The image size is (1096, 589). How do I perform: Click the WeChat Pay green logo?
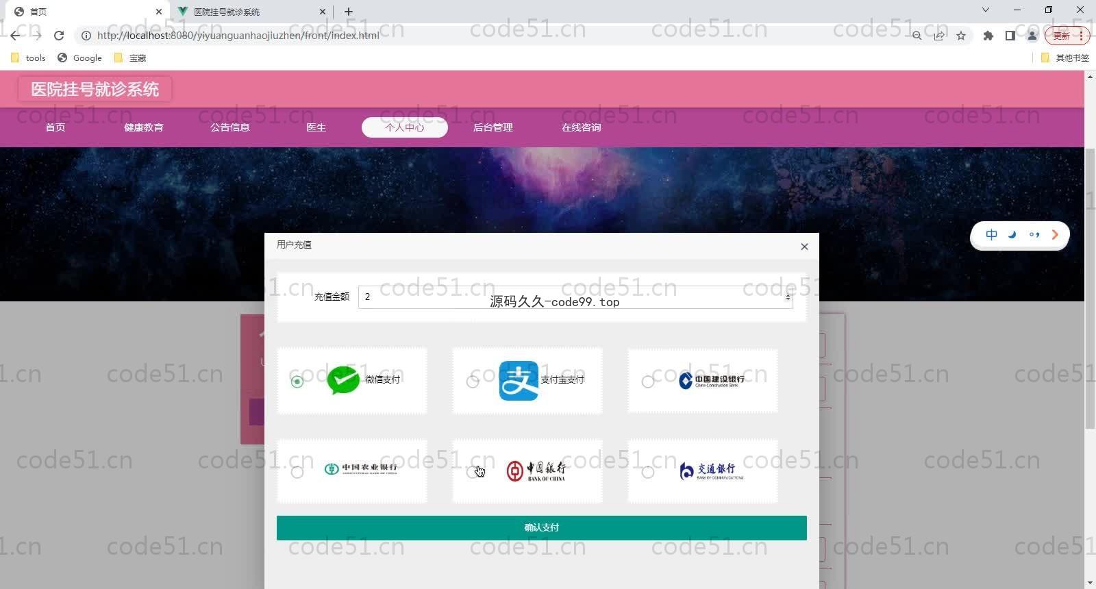(343, 379)
